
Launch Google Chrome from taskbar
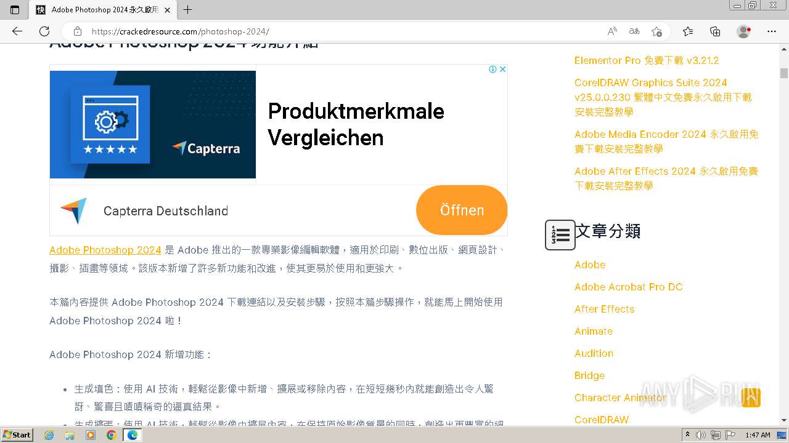pyautogui.click(x=111, y=435)
